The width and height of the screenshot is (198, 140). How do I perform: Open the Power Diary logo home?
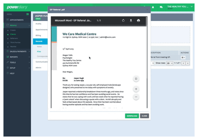click(x=17, y=7)
